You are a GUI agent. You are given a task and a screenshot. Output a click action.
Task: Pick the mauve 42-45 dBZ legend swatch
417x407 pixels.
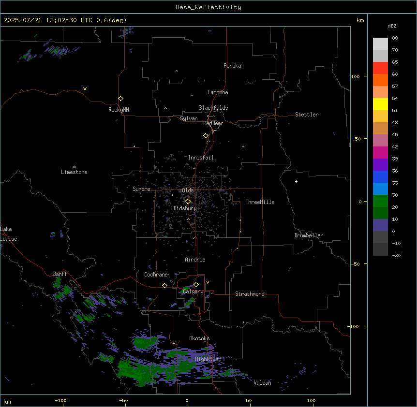pyautogui.click(x=380, y=140)
